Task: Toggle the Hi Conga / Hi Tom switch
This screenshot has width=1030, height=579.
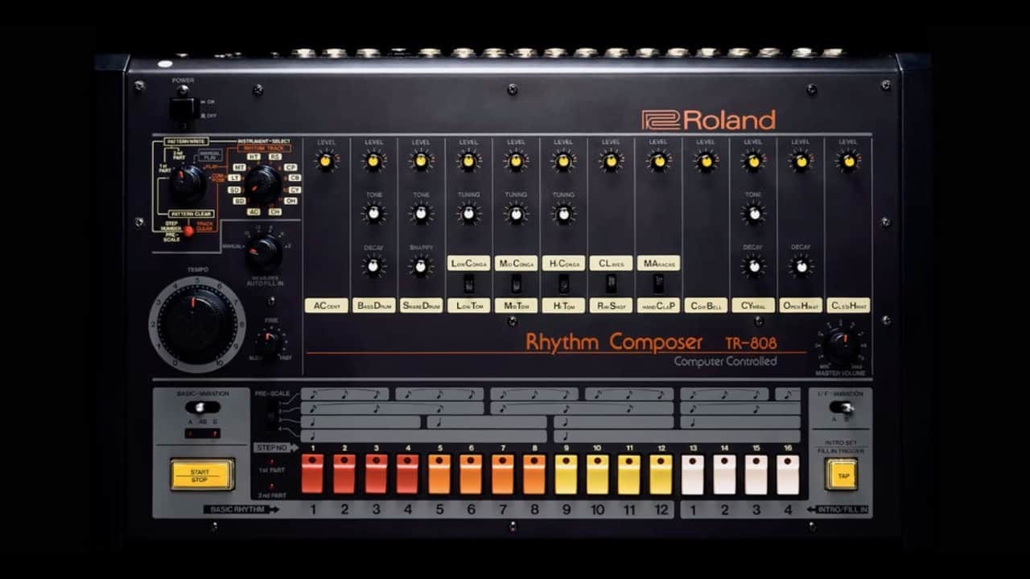Action: click(563, 284)
